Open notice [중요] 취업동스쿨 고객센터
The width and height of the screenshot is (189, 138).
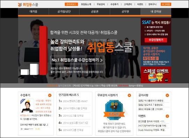coord(151,109)
